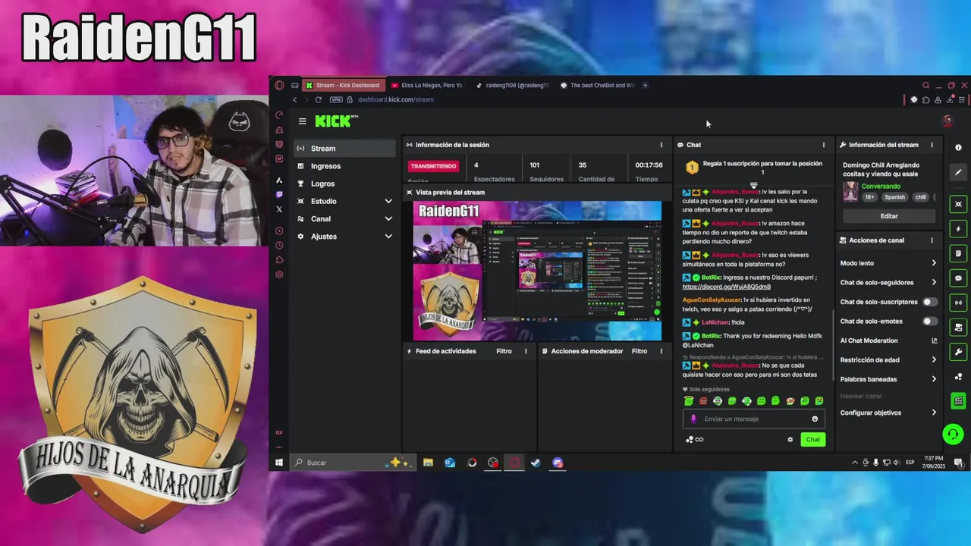The width and height of the screenshot is (971, 546).
Task: Switch to the Stream - Kick Dashboard tab
Action: [x=342, y=85]
